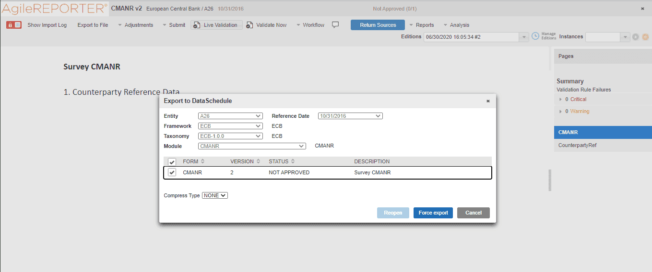This screenshot has height=272, width=652.
Task: Open the Reports menu
Action: (421, 25)
